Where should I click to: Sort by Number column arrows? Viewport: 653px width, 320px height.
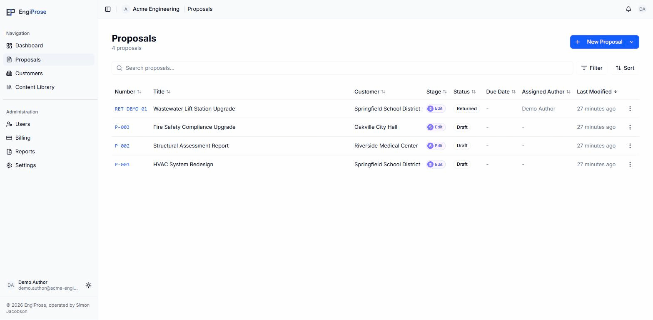(x=139, y=92)
